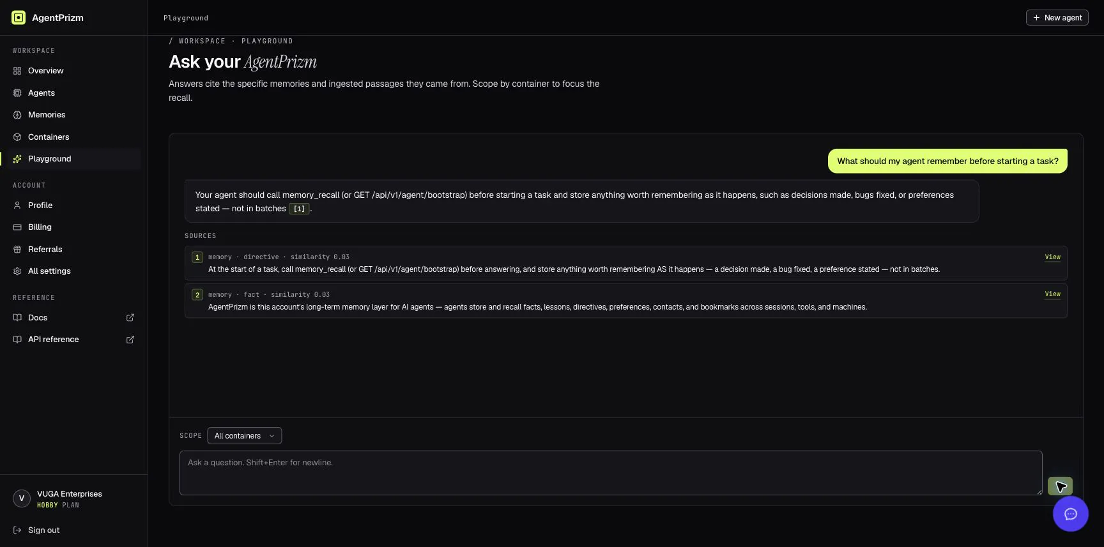Click the Playground breadcrumb in header
The width and height of the screenshot is (1104, 547).
186,18
